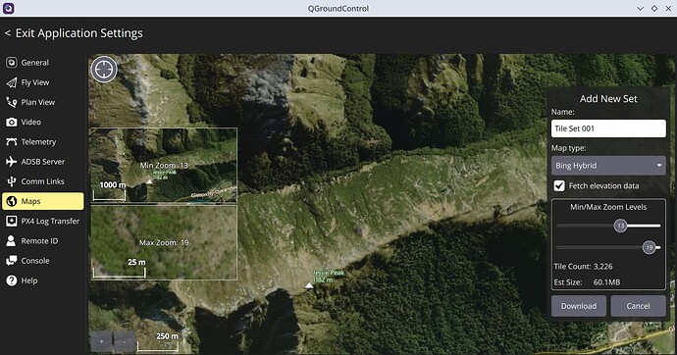Click the Tile Count 3,226 value
The width and height of the screenshot is (677, 355).
(x=602, y=267)
